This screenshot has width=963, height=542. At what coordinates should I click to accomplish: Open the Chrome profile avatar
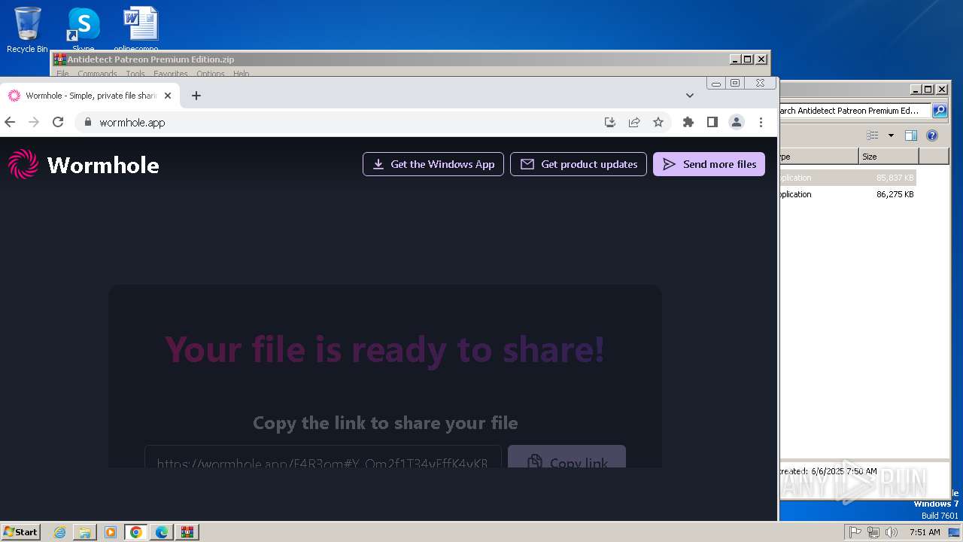(x=737, y=122)
